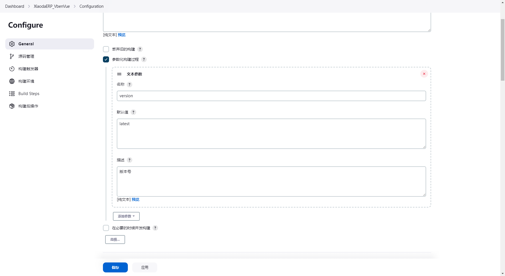
Task: Click the General gear icon in sidebar
Action: [12, 44]
